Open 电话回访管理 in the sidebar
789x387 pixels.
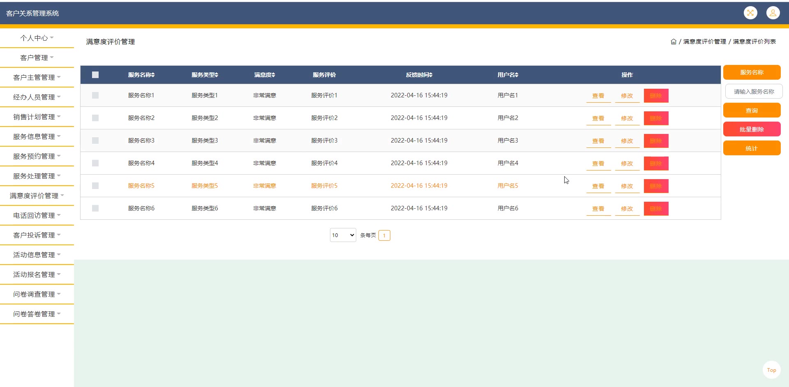point(37,215)
